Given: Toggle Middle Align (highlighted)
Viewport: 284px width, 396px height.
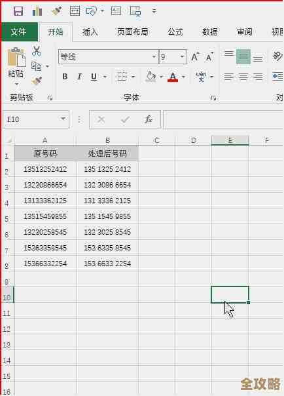Looking at the screenshot, I should 243,56.
